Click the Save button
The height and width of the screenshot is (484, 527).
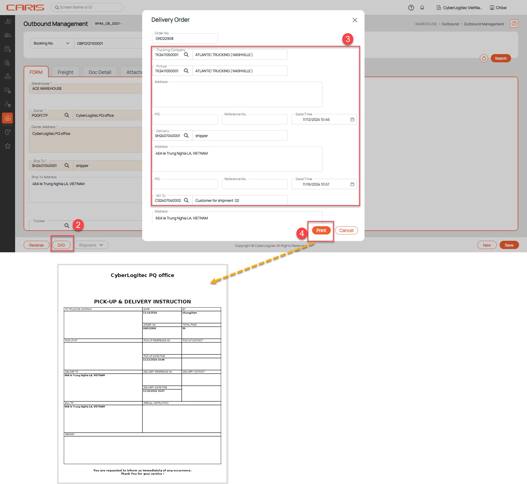point(509,245)
